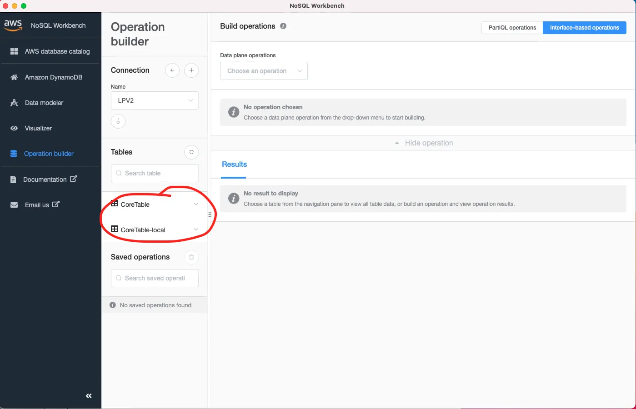The height and width of the screenshot is (409, 636).
Task: Click the Tables heading
Action: click(x=121, y=152)
